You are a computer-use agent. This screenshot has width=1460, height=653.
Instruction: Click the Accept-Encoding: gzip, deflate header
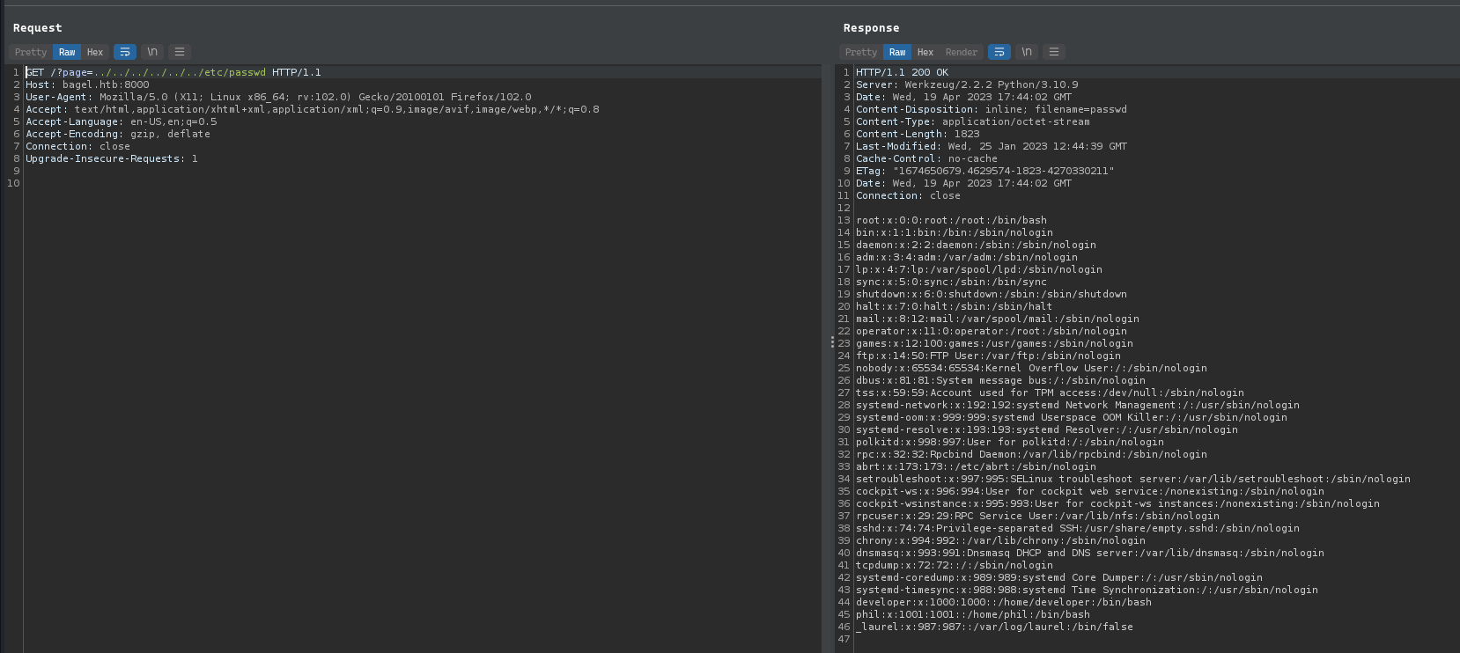pyautogui.click(x=118, y=134)
